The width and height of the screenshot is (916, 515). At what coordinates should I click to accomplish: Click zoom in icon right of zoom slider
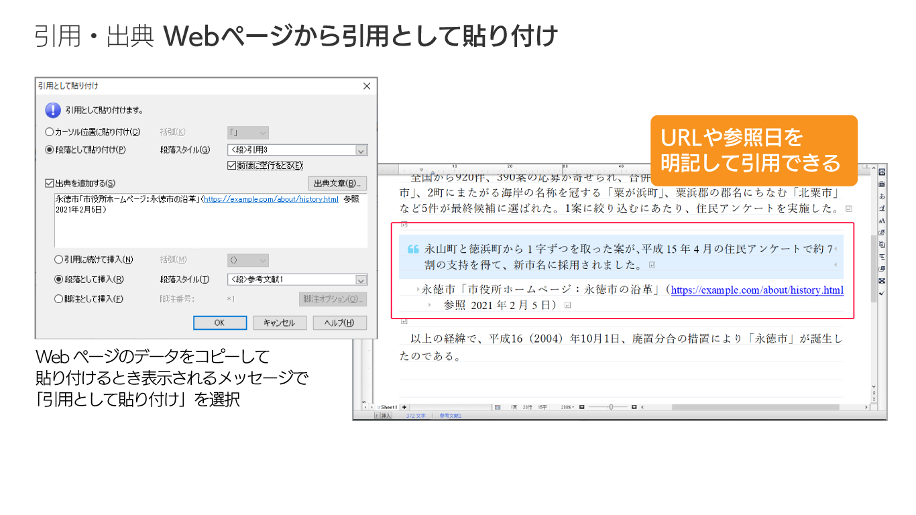click(x=634, y=407)
